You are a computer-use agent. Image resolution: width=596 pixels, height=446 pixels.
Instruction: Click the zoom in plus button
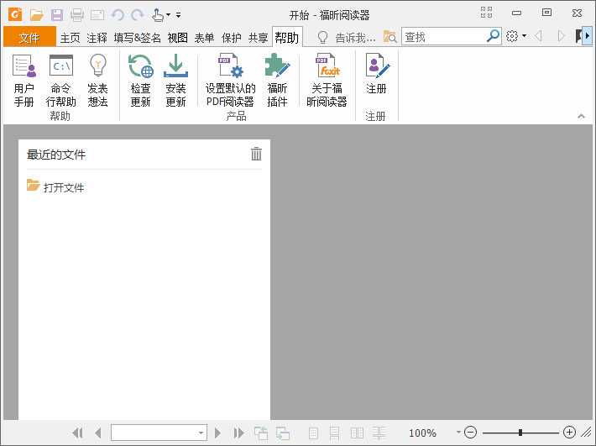coord(569,433)
